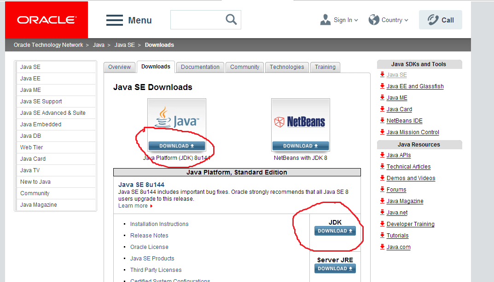Image resolution: width=494 pixels, height=282 pixels.
Task: Open Java Magazine link under Java Resources
Action: [405, 201]
